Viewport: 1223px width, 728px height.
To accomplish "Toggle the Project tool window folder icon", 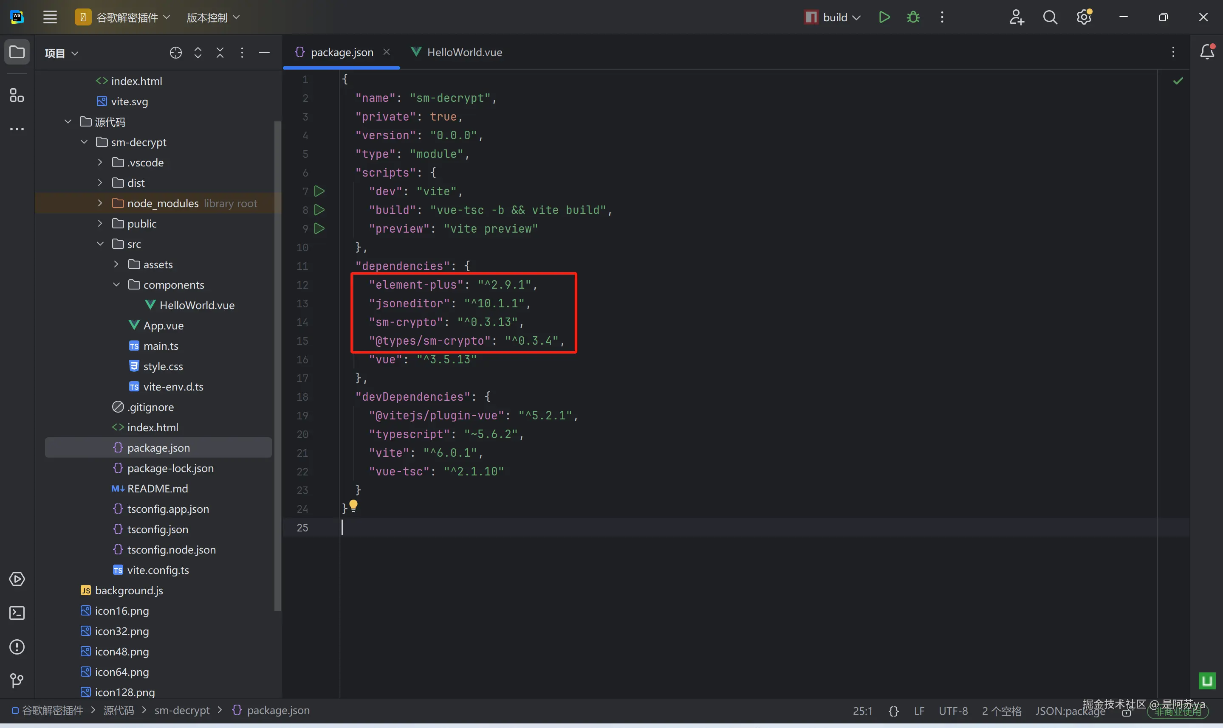I will pyautogui.click(x=17, y=52).
